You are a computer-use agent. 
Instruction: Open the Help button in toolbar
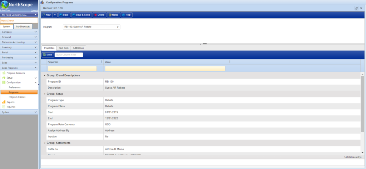click(x=126, y=15)
